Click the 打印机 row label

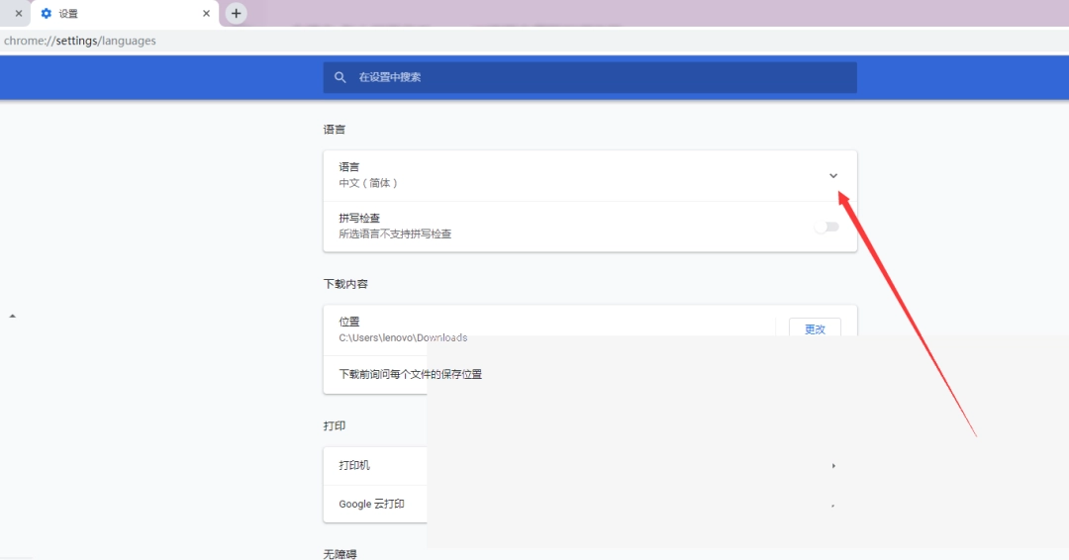[x=354, y=465]
